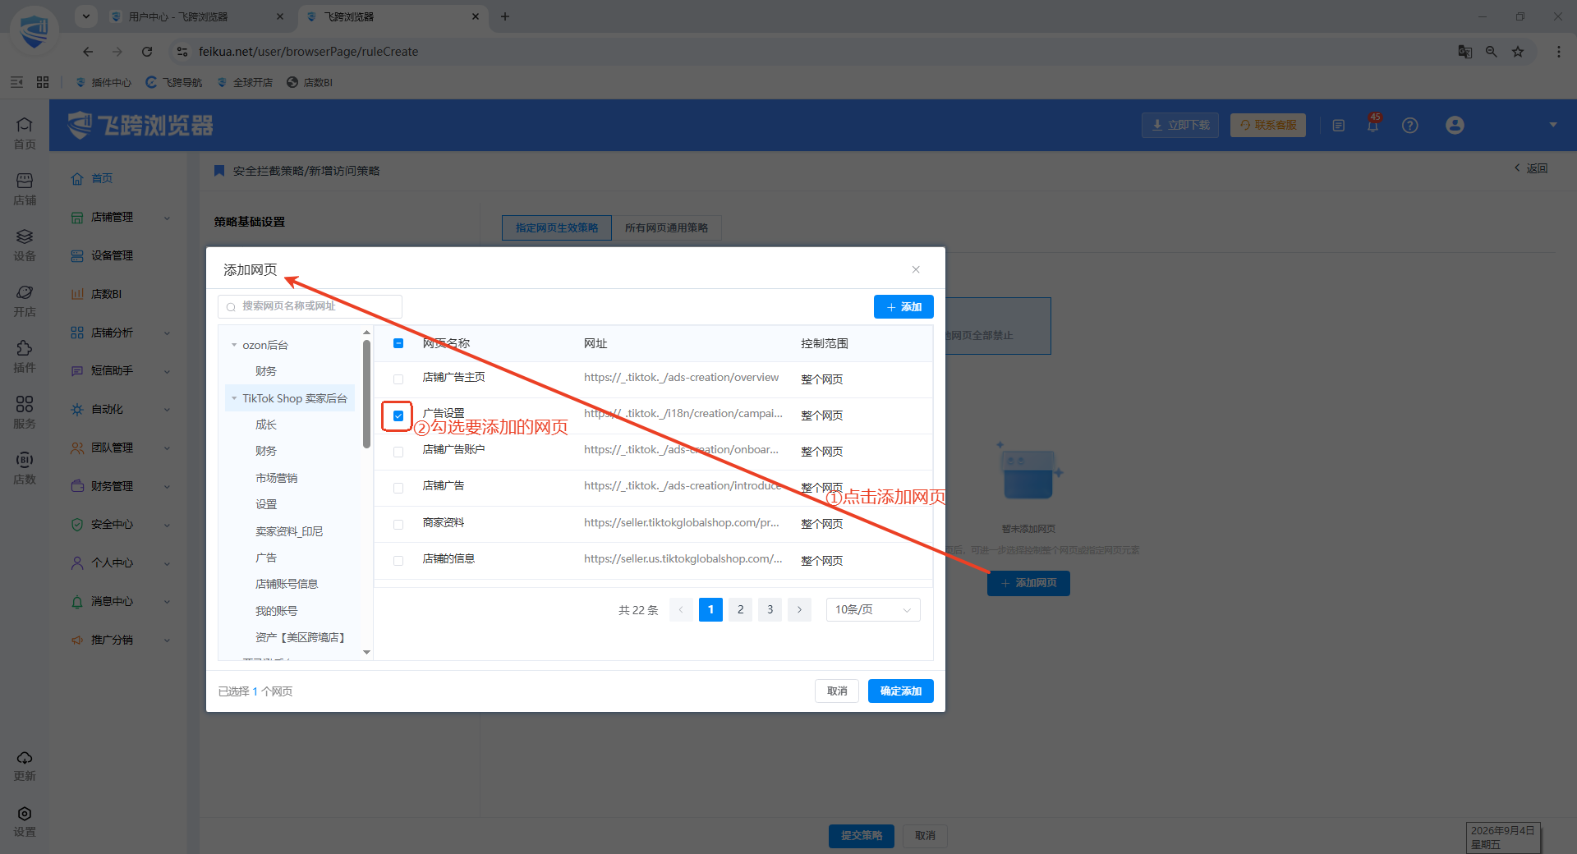Select 卖家资料_印尼 in the tree
Image resolution: width=1577 pixels, height=854 pixels.
(x=289, y=531)
